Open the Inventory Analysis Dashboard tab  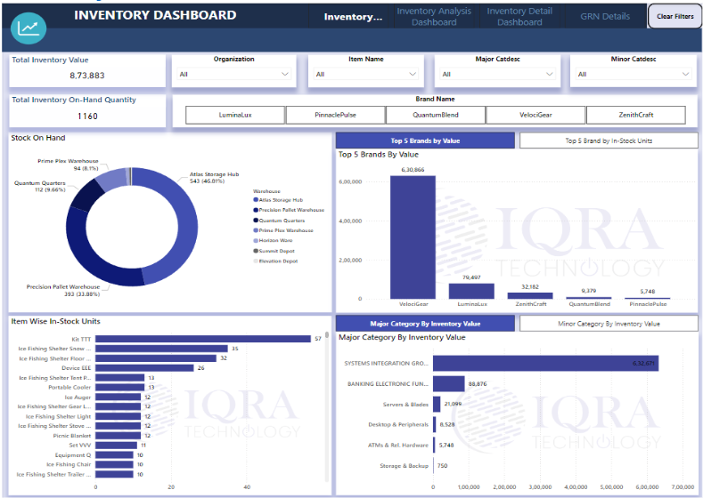click(434, 16)
